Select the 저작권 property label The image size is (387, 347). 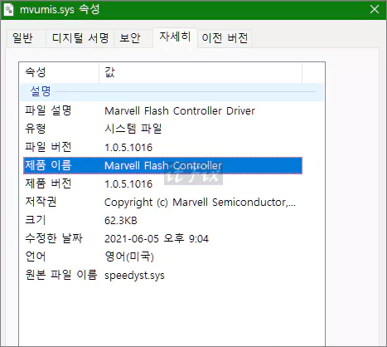pos(41,202)
